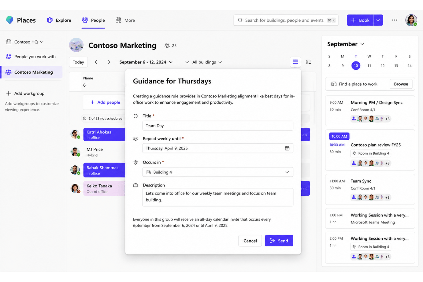Select day 13 in mini calendar
Viewport: 423px width, 282px height.
tap(396, 66)
